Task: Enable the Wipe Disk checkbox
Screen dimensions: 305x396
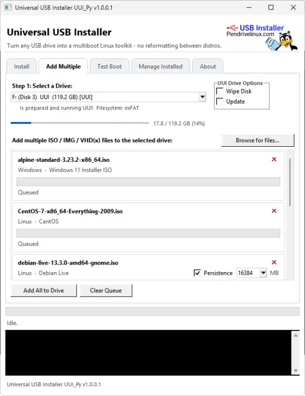Action: pos(220,91)
